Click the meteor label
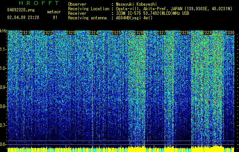 coord(54,12)
